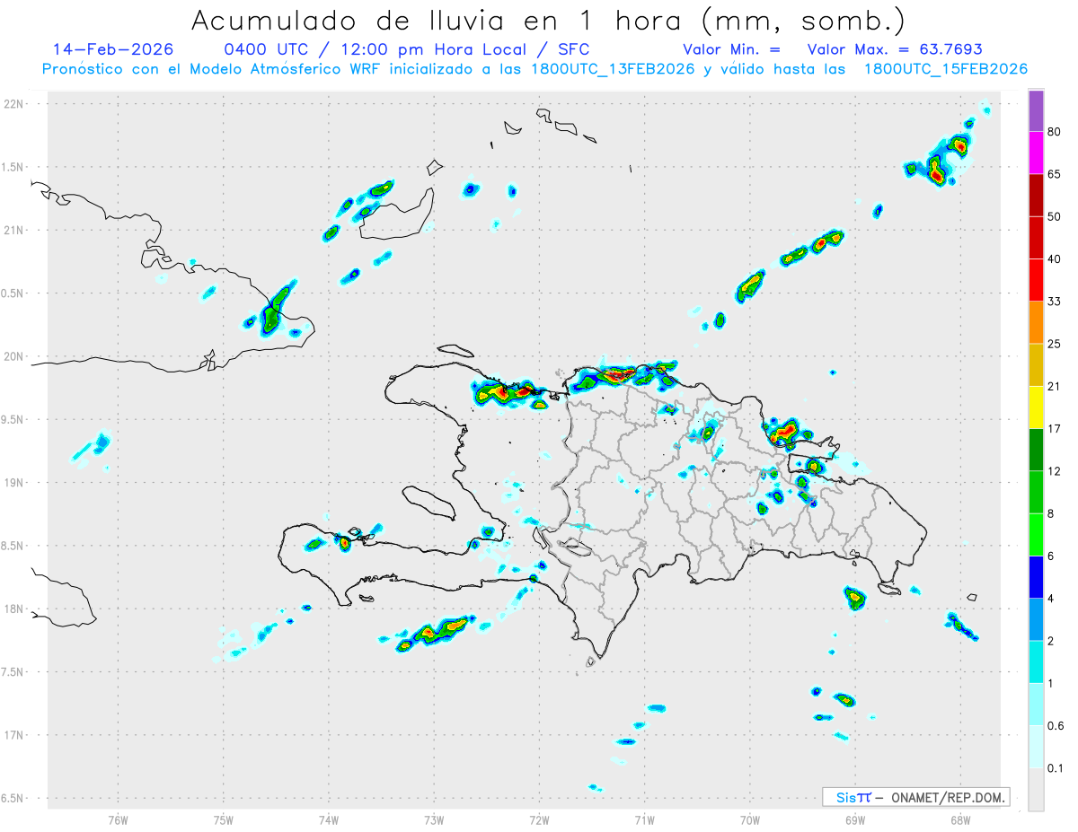Click the colorbar tick label "80"
1078x832 pixels.
point(1055,132)
